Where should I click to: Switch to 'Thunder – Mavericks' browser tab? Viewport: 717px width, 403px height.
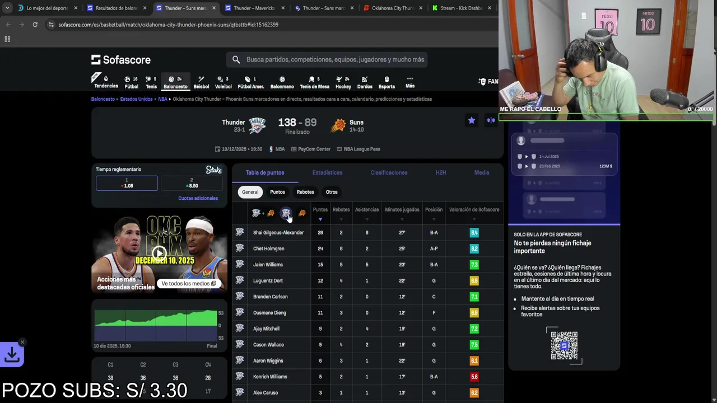point(255,8)
